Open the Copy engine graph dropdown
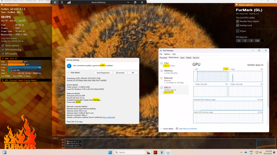The image size is (277, 155). (229, 69)
